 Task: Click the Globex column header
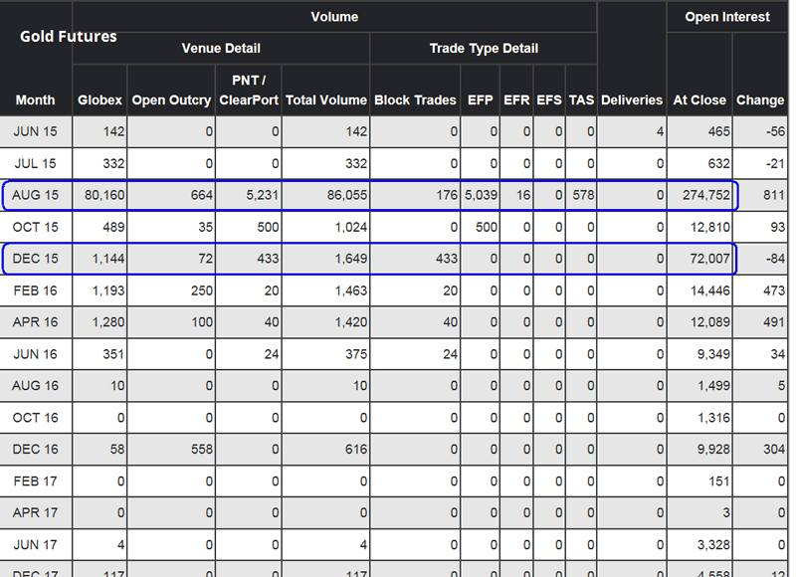(x=99, y=100)
